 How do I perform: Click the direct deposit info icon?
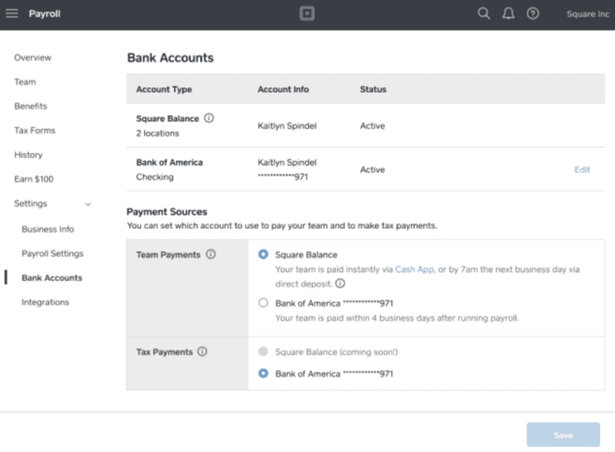click(341, 284)
